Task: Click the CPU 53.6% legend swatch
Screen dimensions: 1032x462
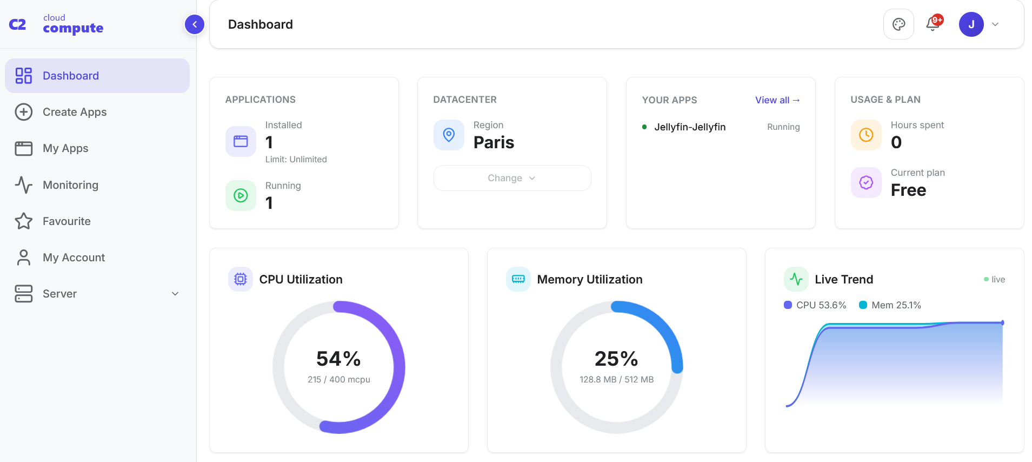Action: 788,305
